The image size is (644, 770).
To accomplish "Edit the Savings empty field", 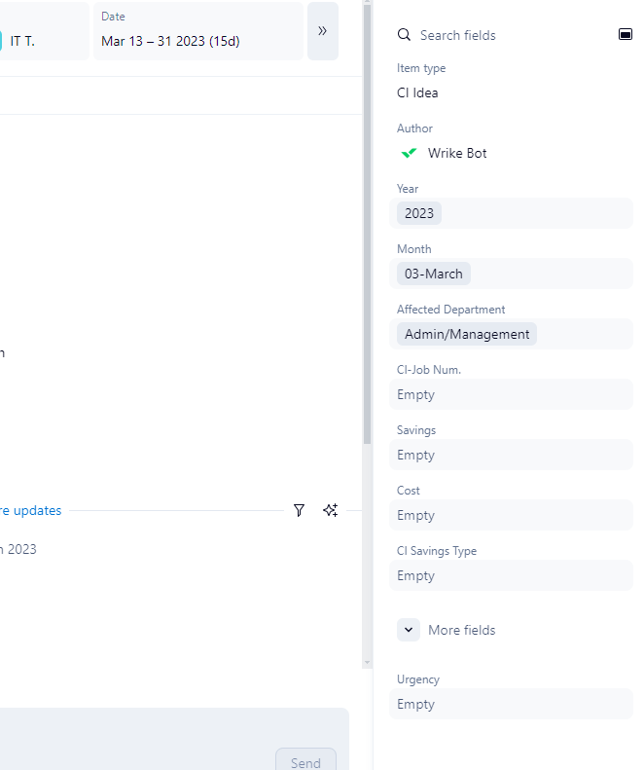I will [x=511, y=455].
